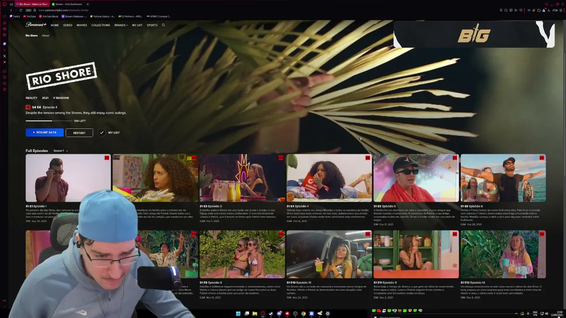
Task: Click the 'S1 E3 Episódio 3' title
Action: click(210, 206)
